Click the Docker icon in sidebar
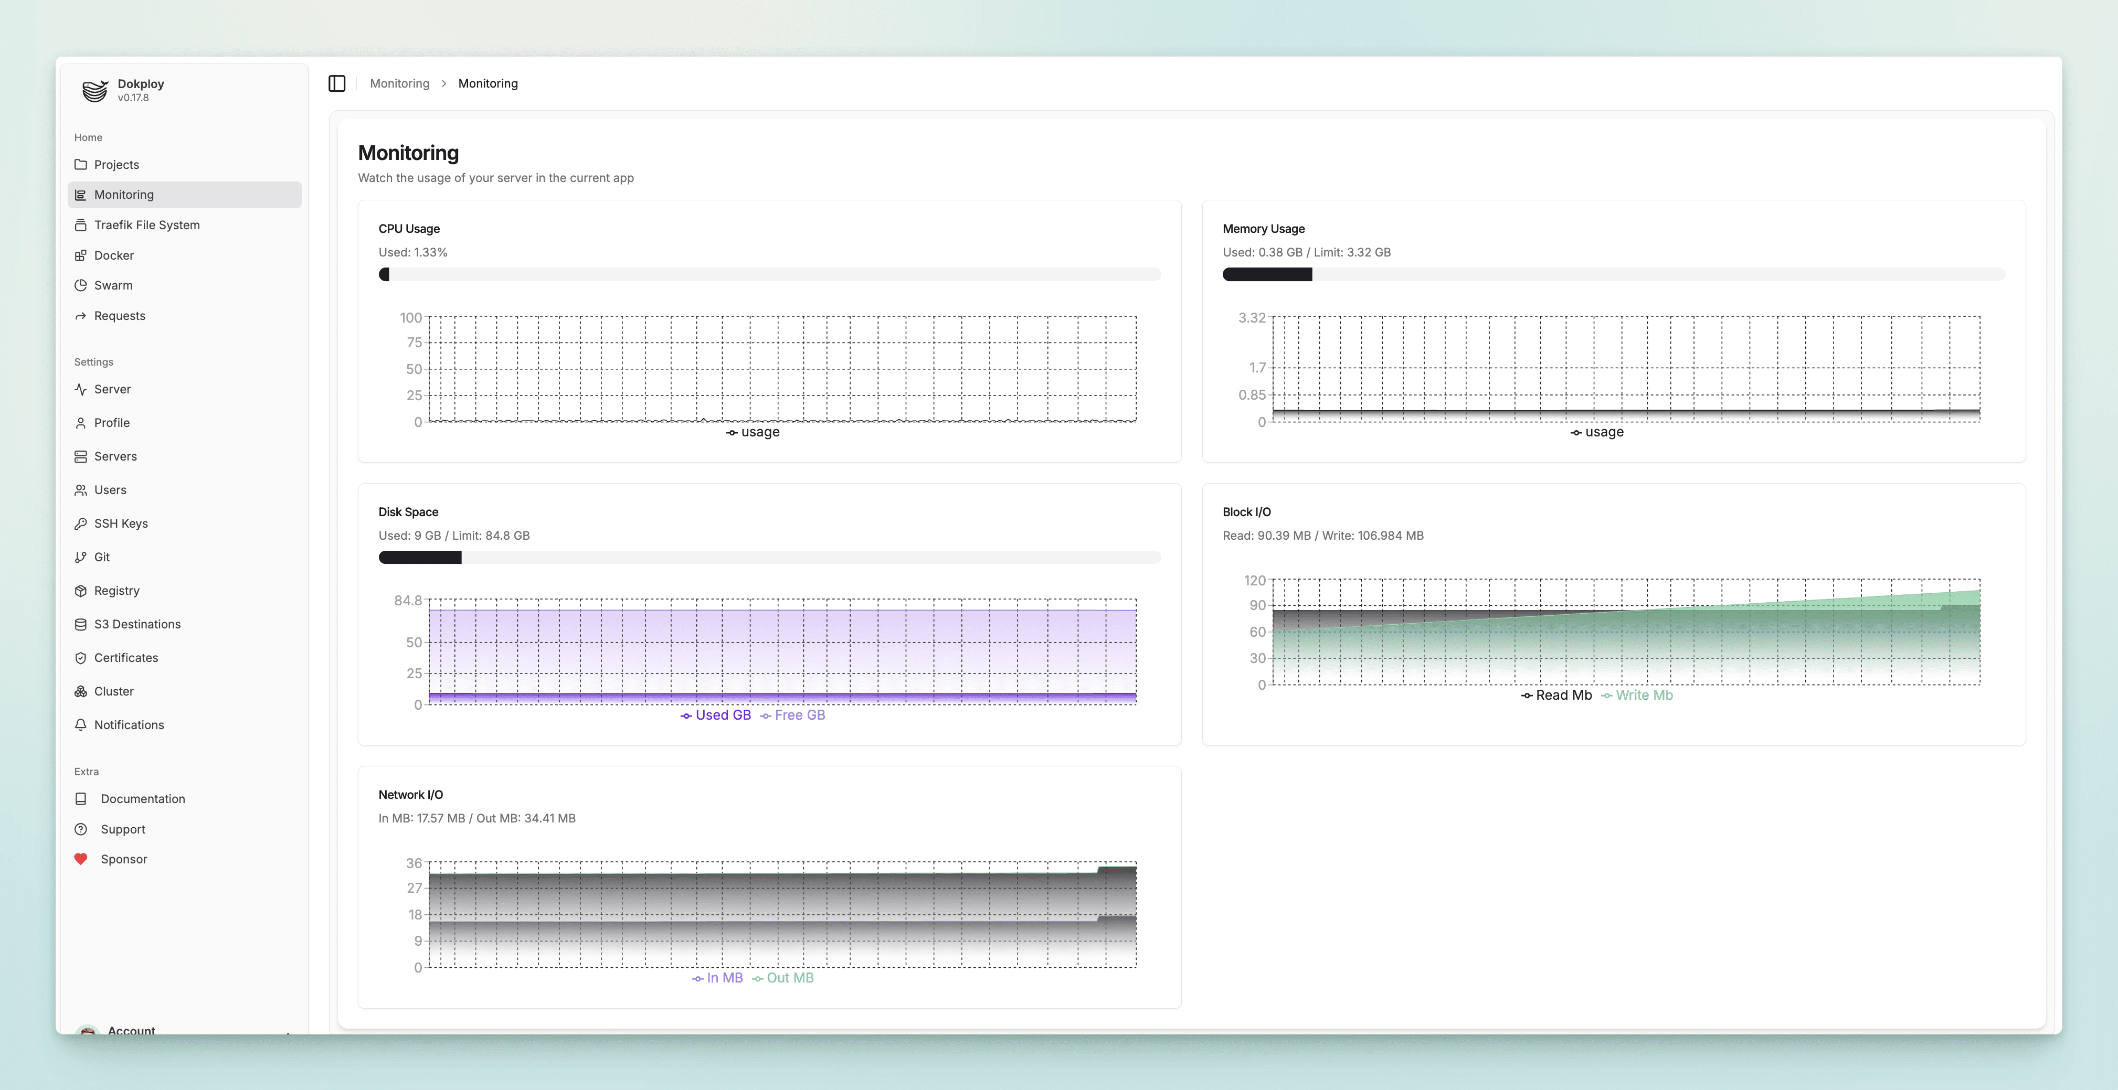The width and height of the screenshot is (2118, 1090). tap(81, 255)
